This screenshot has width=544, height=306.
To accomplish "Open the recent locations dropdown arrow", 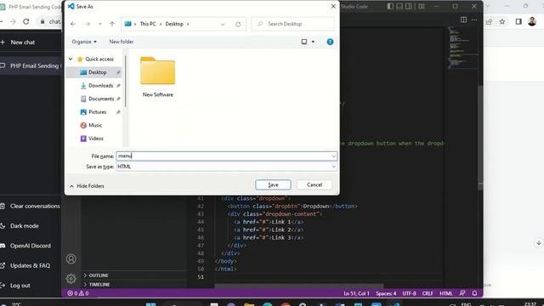I will coord(100,24).
